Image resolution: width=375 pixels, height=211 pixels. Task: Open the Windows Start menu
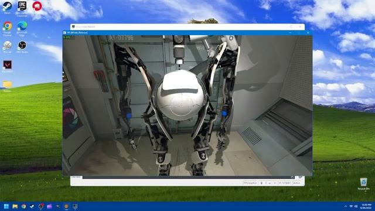pos(6,206)
